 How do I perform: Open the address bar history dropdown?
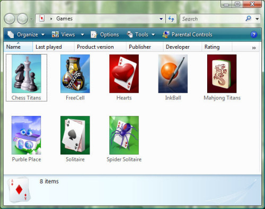pyautogui.click(x=161, y=19)
